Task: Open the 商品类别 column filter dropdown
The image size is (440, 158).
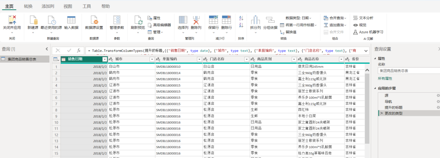Action: coord(294,59)
